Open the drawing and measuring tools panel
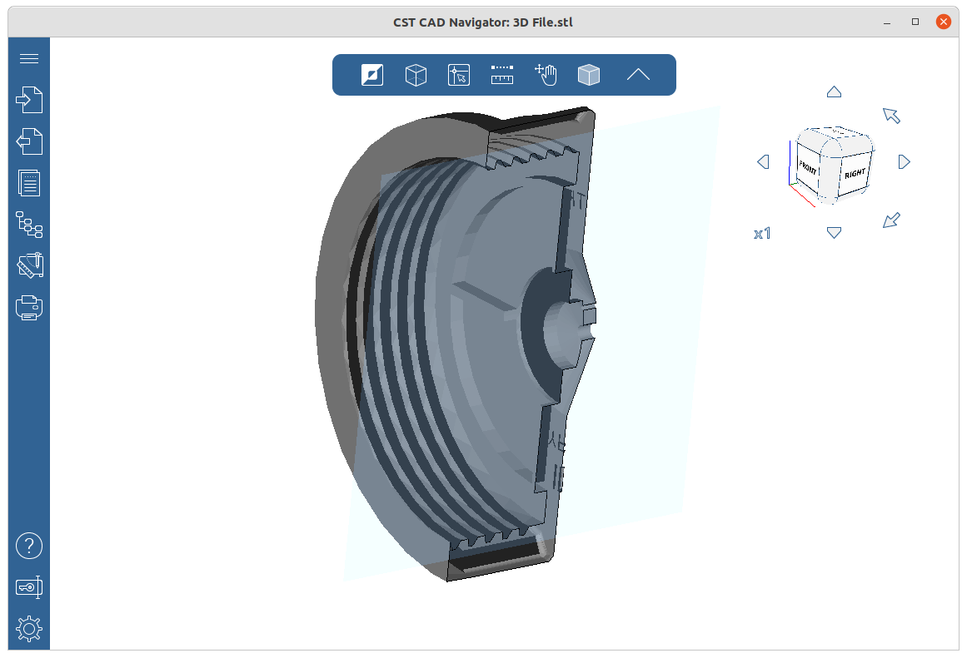Image resolution: width=967 pixels, height=658 pixels. [29, 266]
